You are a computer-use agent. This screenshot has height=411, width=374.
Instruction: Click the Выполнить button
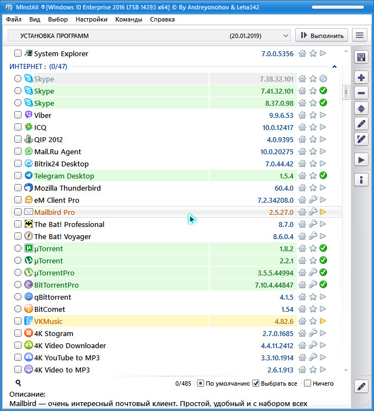tap(322, 35)
